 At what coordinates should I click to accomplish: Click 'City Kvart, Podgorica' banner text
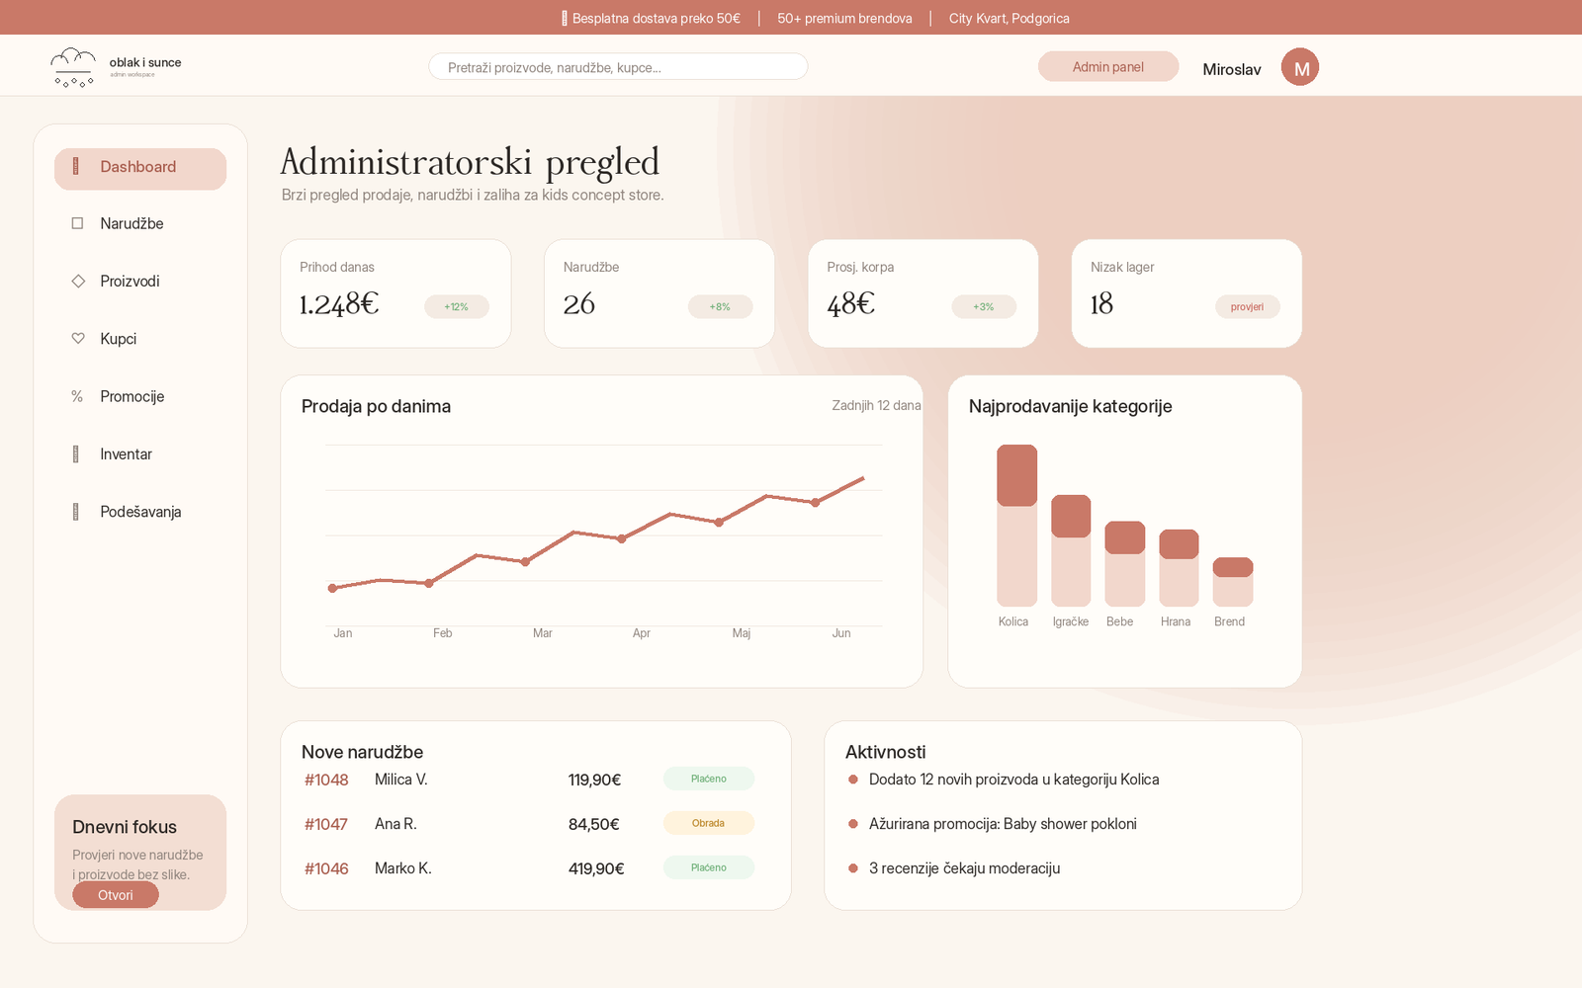point(1010,18)
